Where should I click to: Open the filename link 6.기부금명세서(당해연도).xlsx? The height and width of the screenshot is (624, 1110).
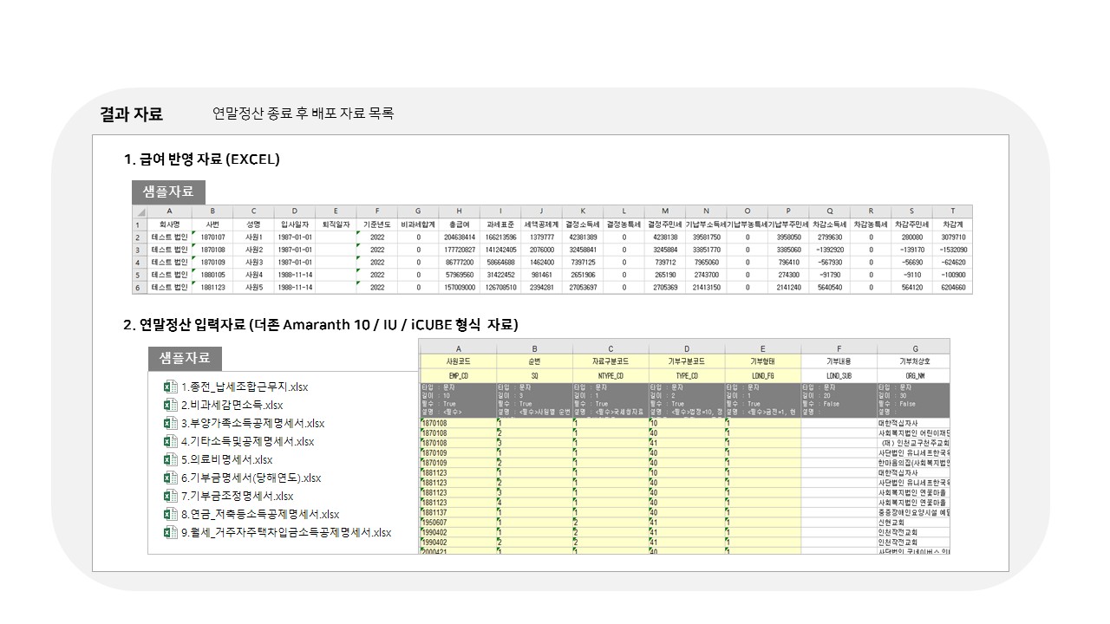click(251, 478)
